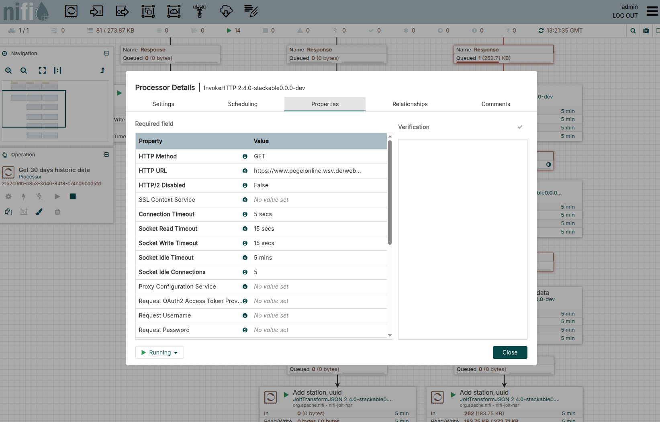Click the properties table scrollbar

(x=390, y=193)
